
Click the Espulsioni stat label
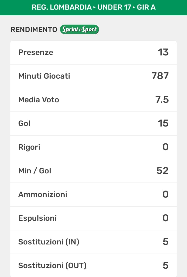point(37,218)
